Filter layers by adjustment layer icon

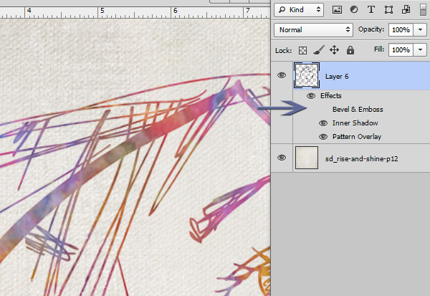(x=354, y=10)
